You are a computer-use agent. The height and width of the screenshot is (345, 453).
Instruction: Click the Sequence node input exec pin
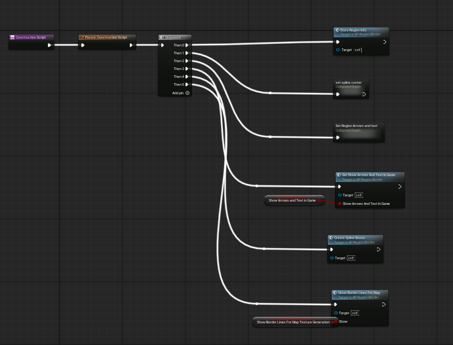(x=163, y=45)
